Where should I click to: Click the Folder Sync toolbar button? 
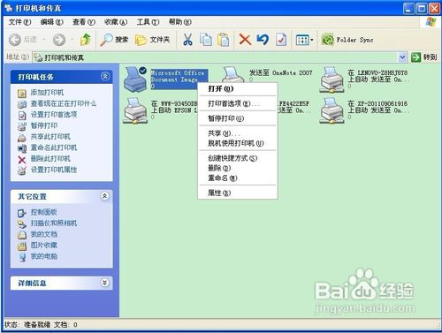347,40
